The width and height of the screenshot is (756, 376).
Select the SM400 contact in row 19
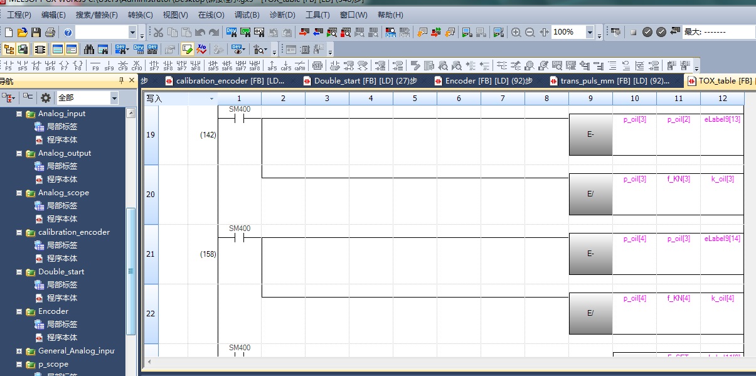[239, 117]
